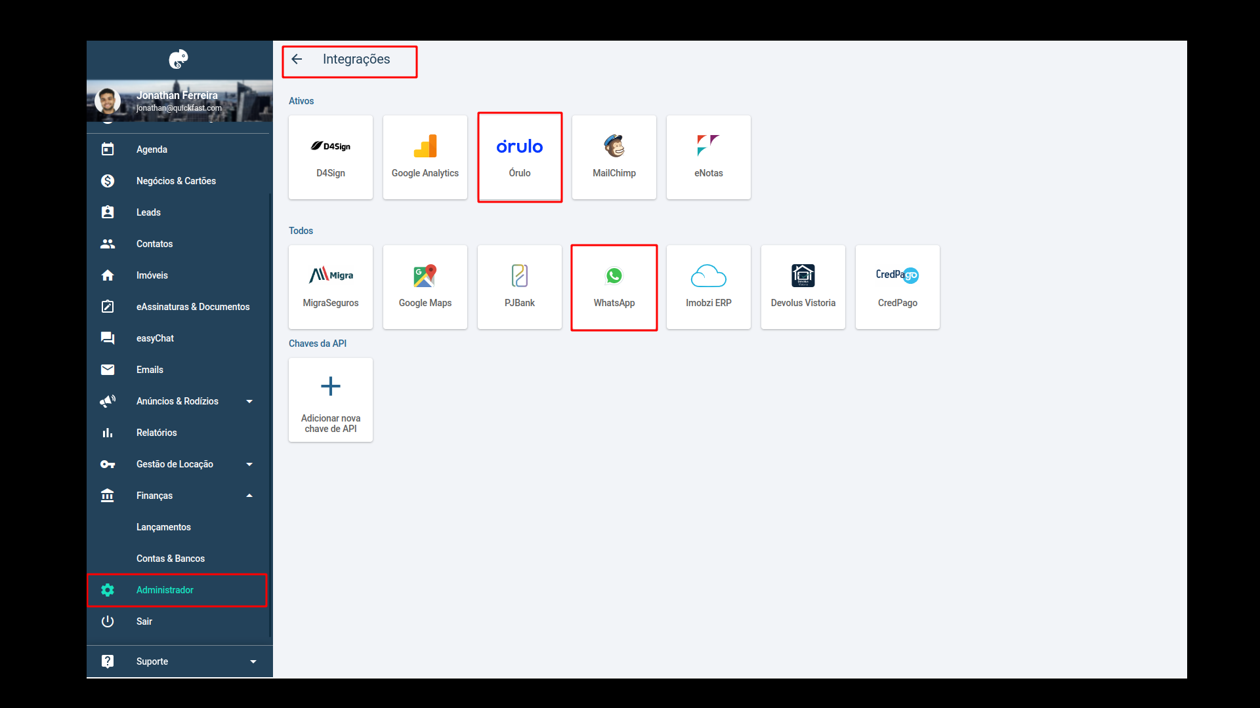Go to Negócios & Cartões

(x=176, y=181)
